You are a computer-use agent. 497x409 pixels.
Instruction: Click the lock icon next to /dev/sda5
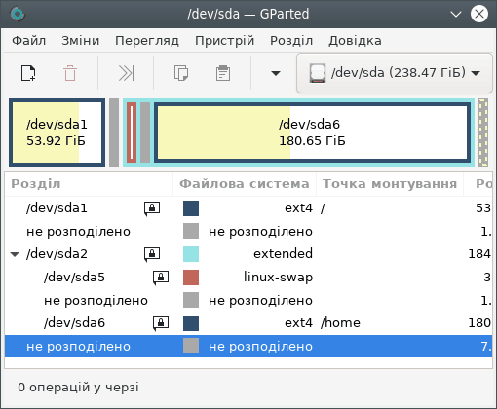[x=161, y=278]
